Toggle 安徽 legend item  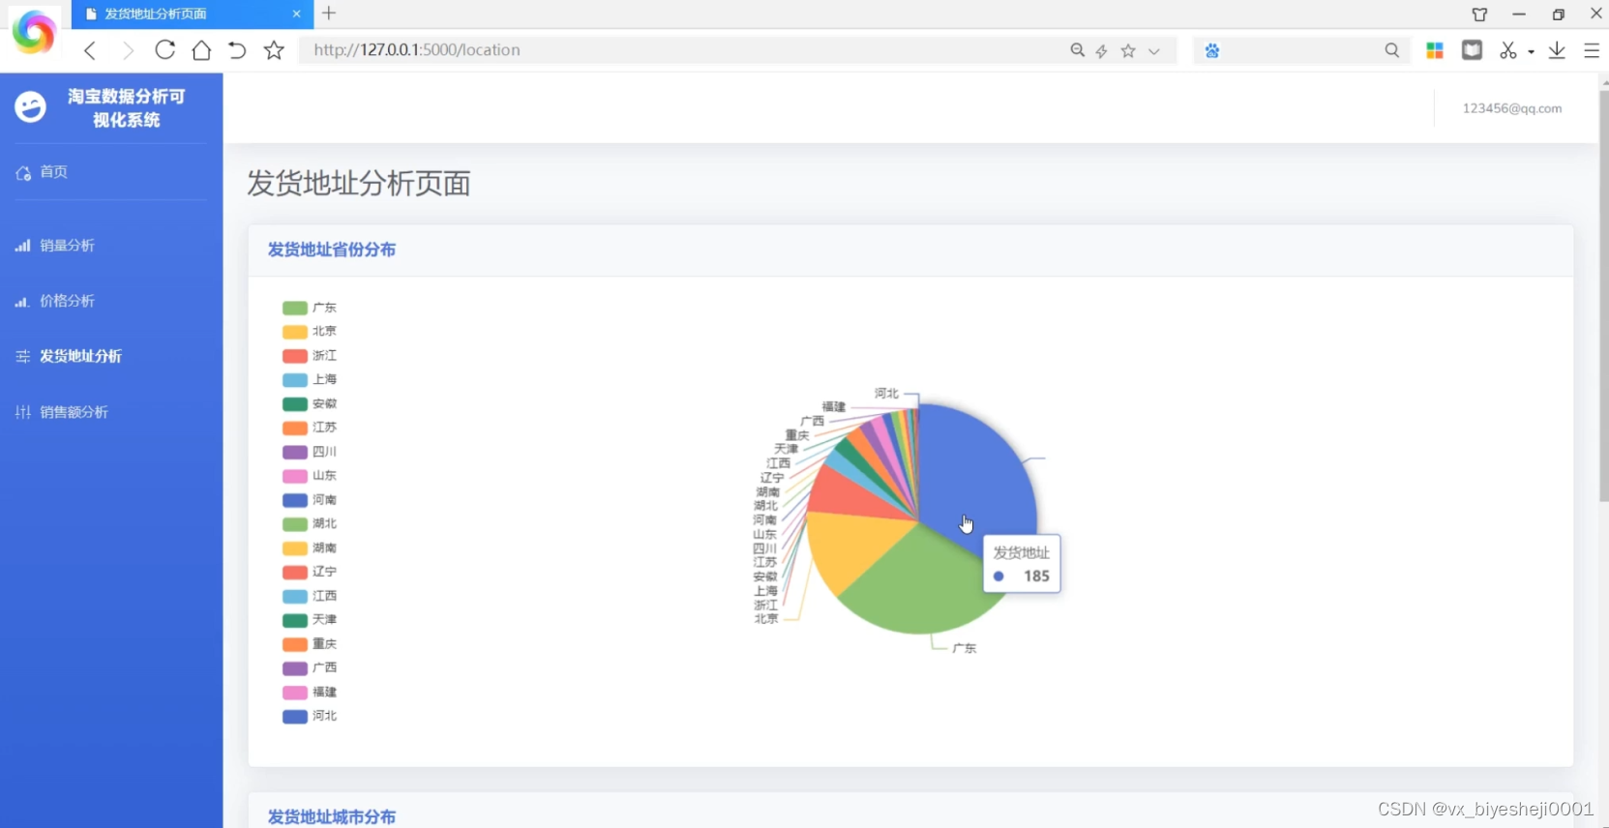pos(310,403)
